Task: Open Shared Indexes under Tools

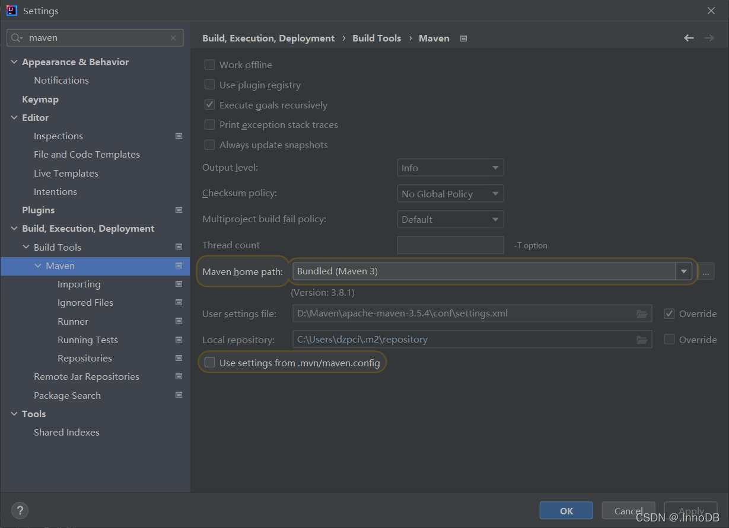Action: click(66, 432)
